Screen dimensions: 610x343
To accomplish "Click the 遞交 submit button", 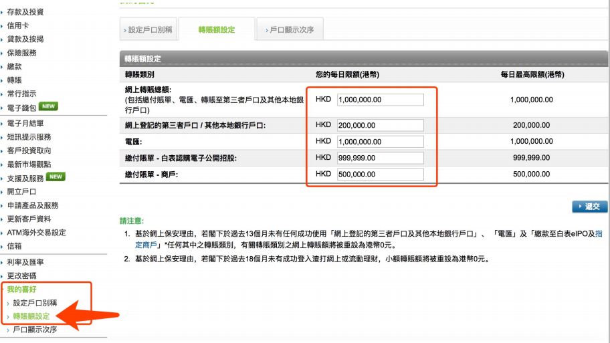I will point(590,207).
